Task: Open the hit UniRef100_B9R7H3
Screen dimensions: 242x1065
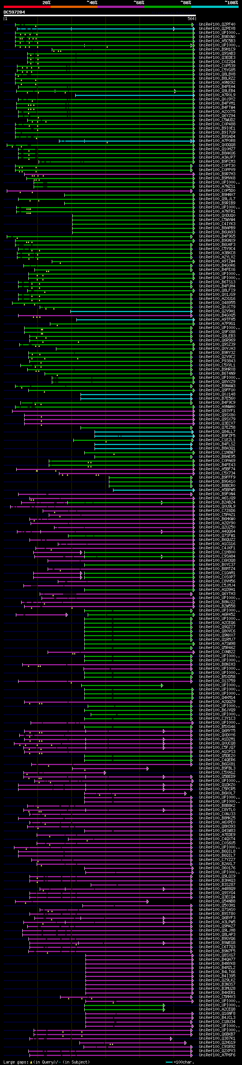Action: pos(217,174)
